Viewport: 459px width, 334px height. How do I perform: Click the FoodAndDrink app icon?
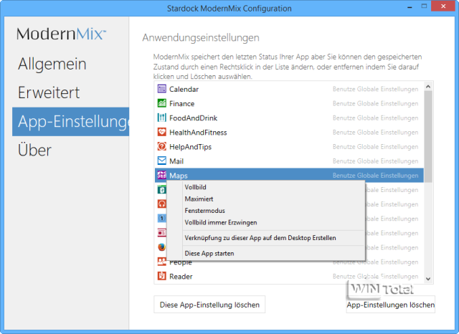[x=161, y=118]
